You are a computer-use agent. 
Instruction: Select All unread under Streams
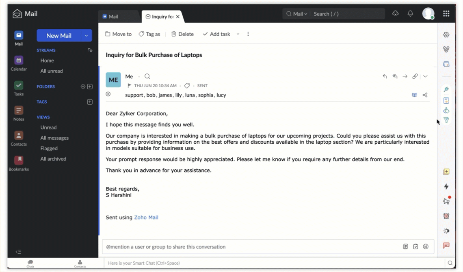(52, 71)
